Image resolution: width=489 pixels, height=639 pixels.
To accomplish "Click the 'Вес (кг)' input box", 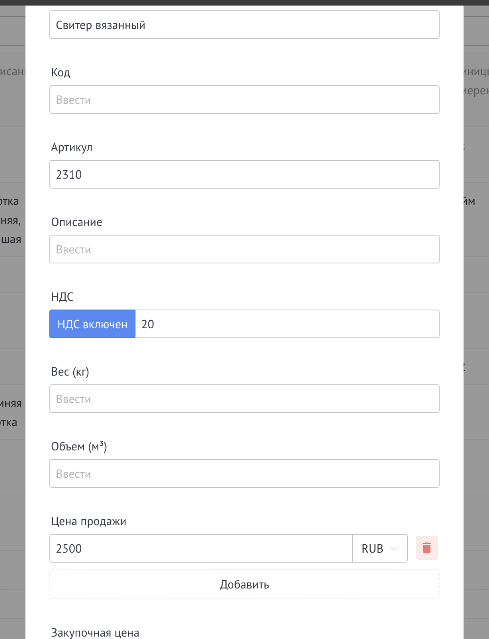I will 244,399.
